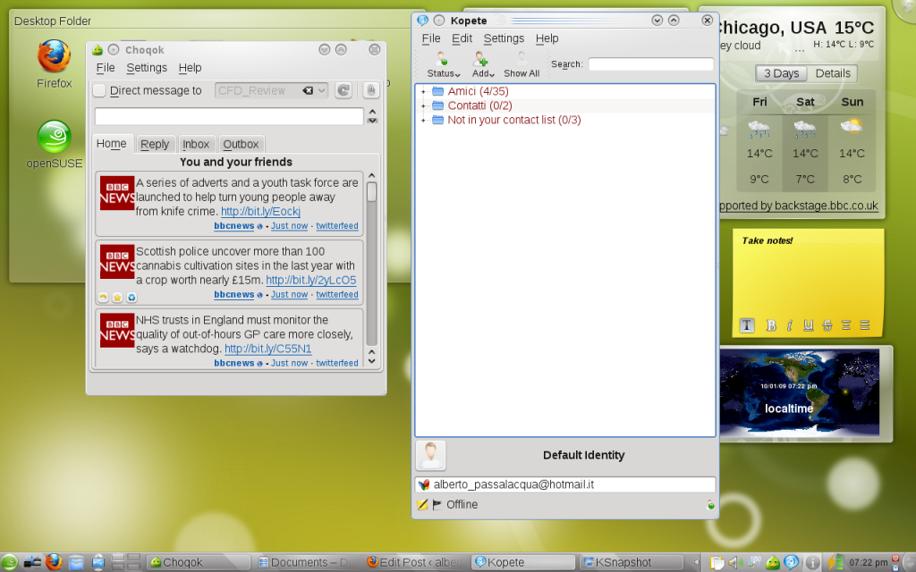
Task: Toggle strikethrough in the sticky note
Action: coord(827,325)
